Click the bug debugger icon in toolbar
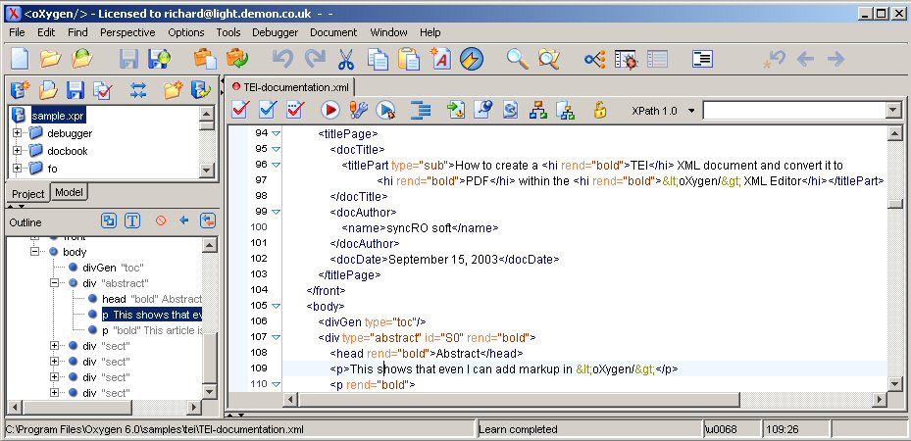Viewport: 911px width, 441px height. [626, 59]
